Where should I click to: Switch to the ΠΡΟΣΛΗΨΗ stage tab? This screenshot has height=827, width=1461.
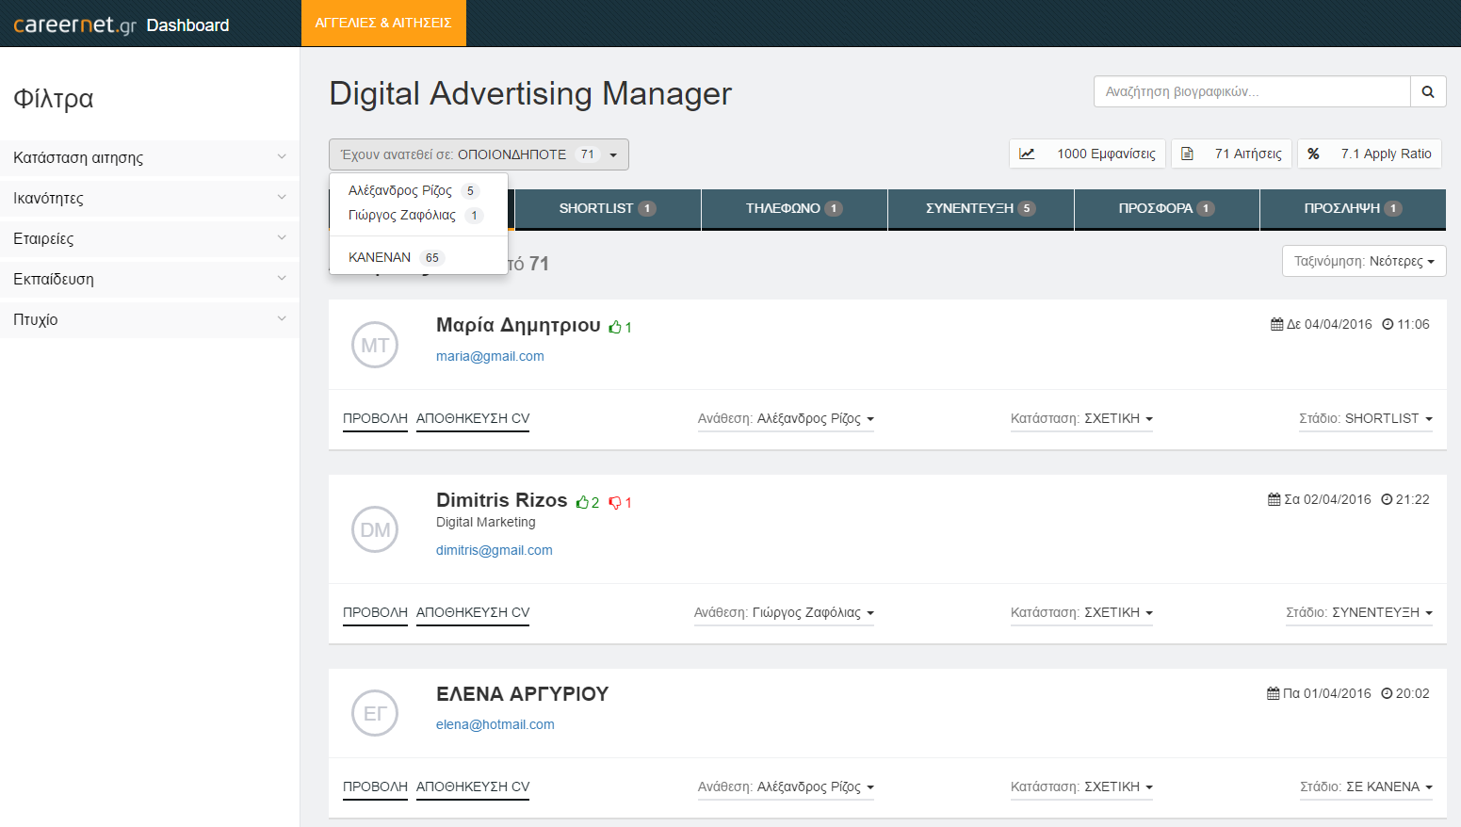click(1353, 209)
